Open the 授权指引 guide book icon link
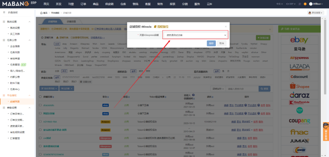Image resolution: width=329 pixels, height=157 pixels. click(155, 27)
